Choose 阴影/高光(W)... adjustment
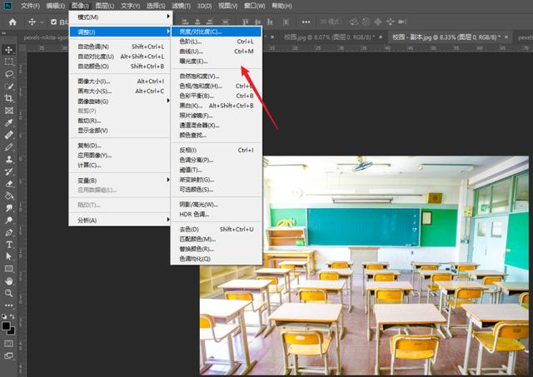Viewport: 533px width, 377px height. click(217, 205)
